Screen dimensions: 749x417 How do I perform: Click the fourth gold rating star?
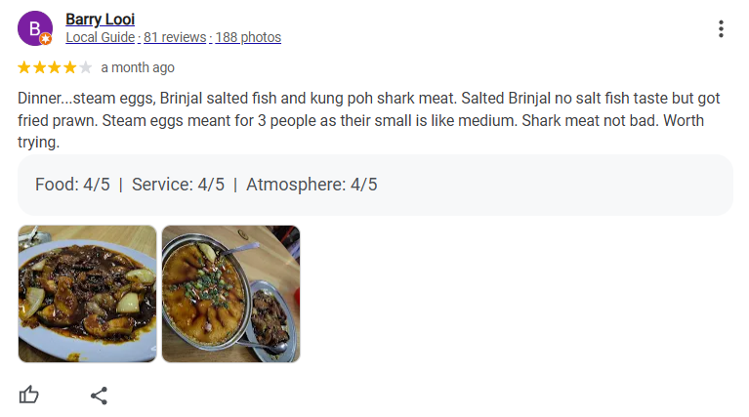click(70, 67)
